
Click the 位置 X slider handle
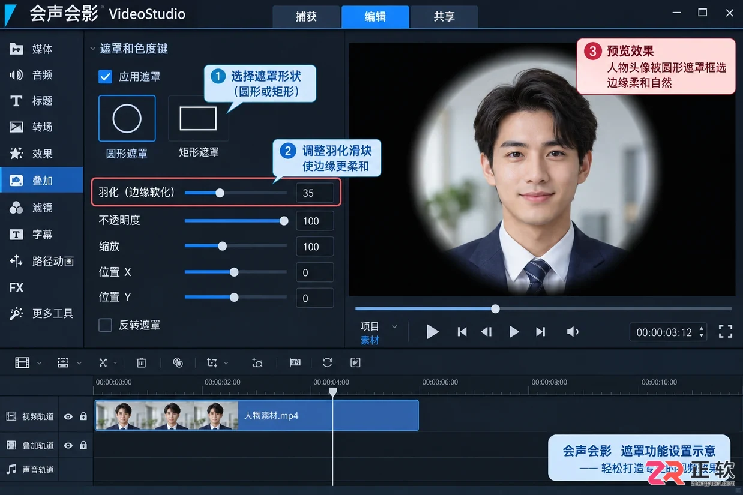coord(234,272)
